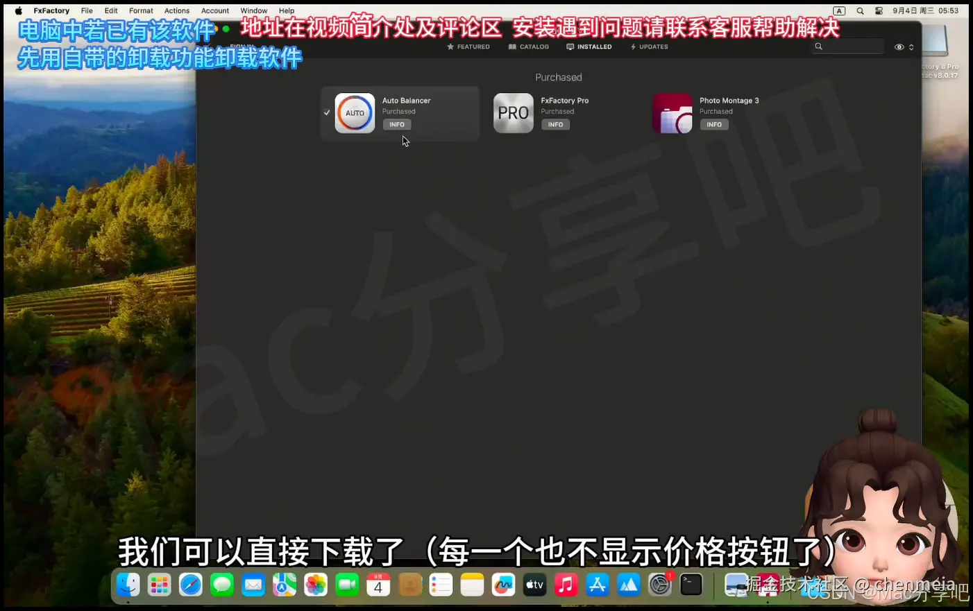The height and width of the screenshot is (611, 973).
Task: Open the Account menu
Action: tap(214, 10)
